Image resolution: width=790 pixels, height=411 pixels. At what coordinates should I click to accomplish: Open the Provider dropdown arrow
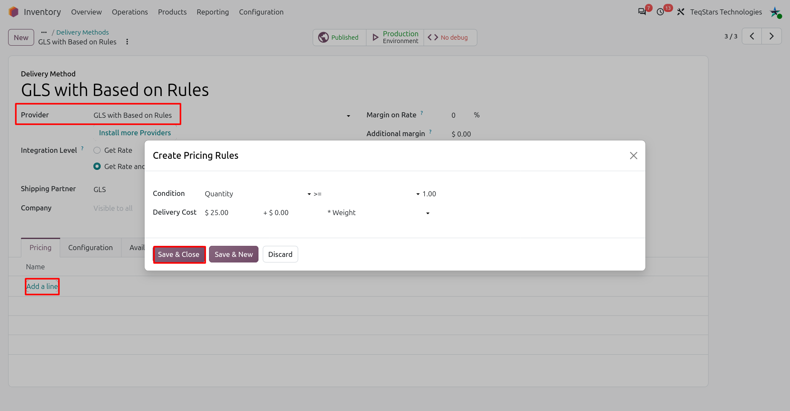click(349, 116)
